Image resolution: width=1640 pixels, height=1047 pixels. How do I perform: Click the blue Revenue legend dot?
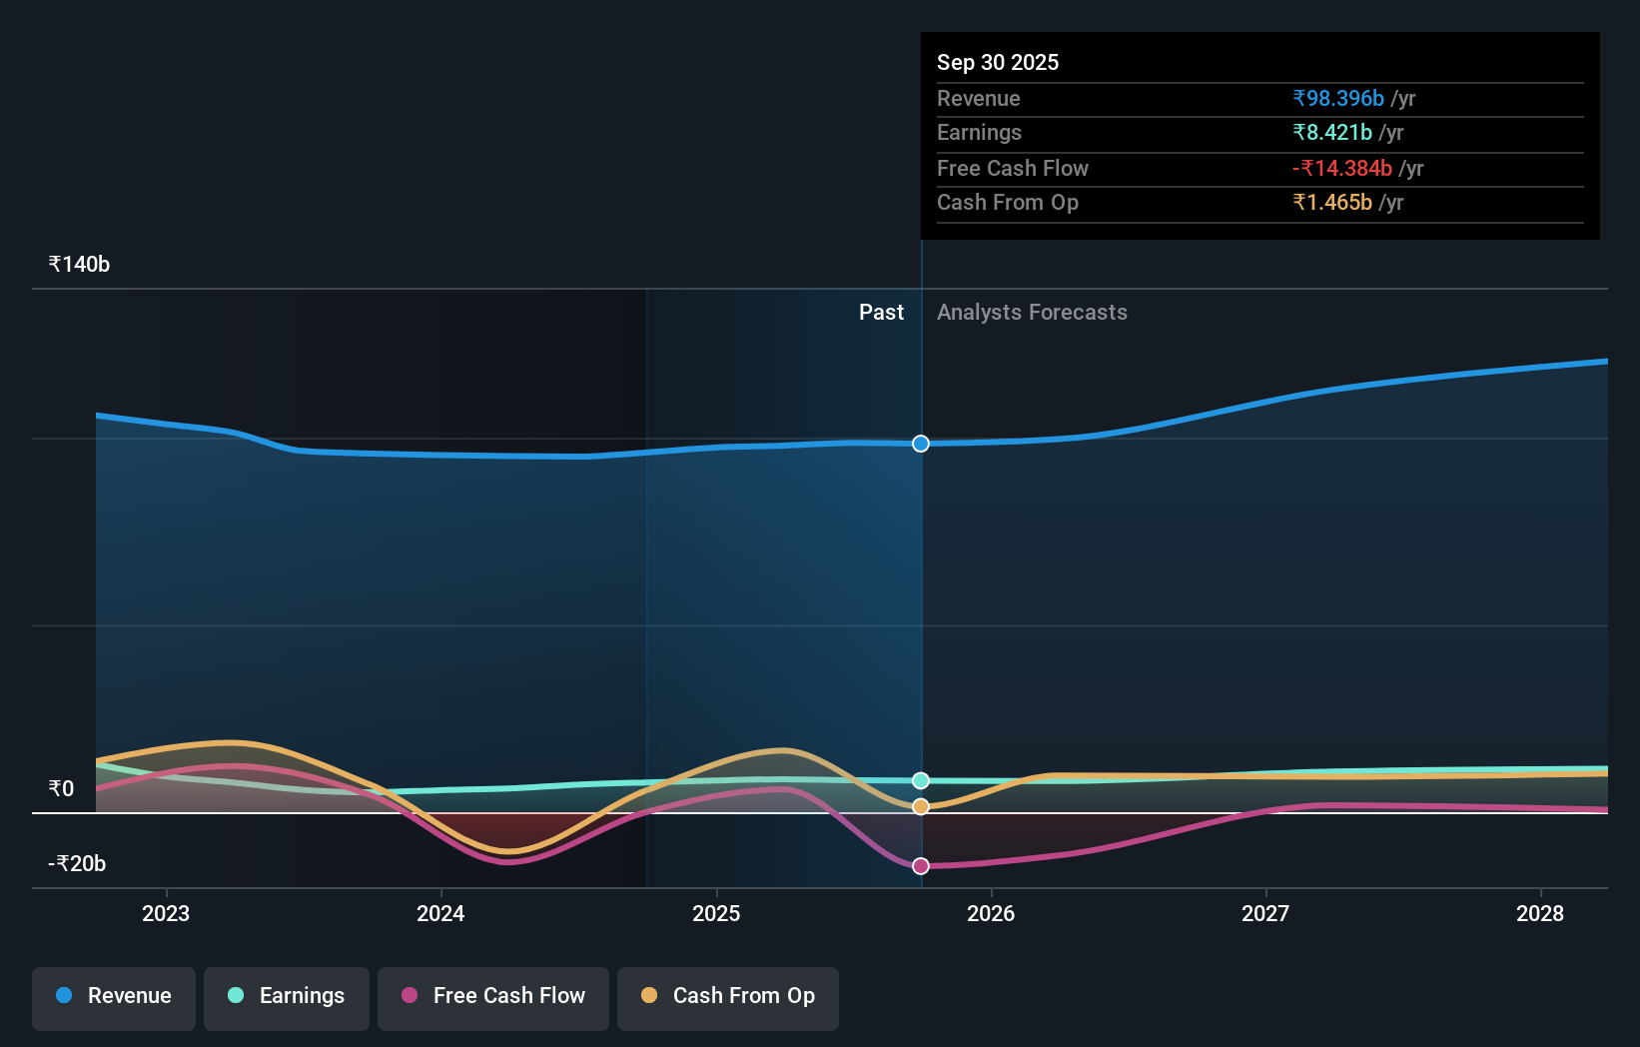pos(63,996)
